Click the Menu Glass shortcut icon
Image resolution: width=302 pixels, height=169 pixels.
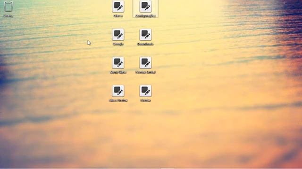(118, 62)
